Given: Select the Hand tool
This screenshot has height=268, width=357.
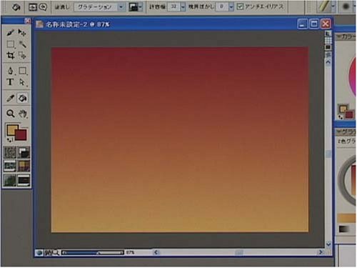Looking at the screenshot, I should click(23, 114).
